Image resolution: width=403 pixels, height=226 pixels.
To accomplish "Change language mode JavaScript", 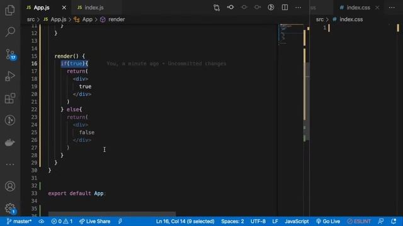I will click(297, 222).
